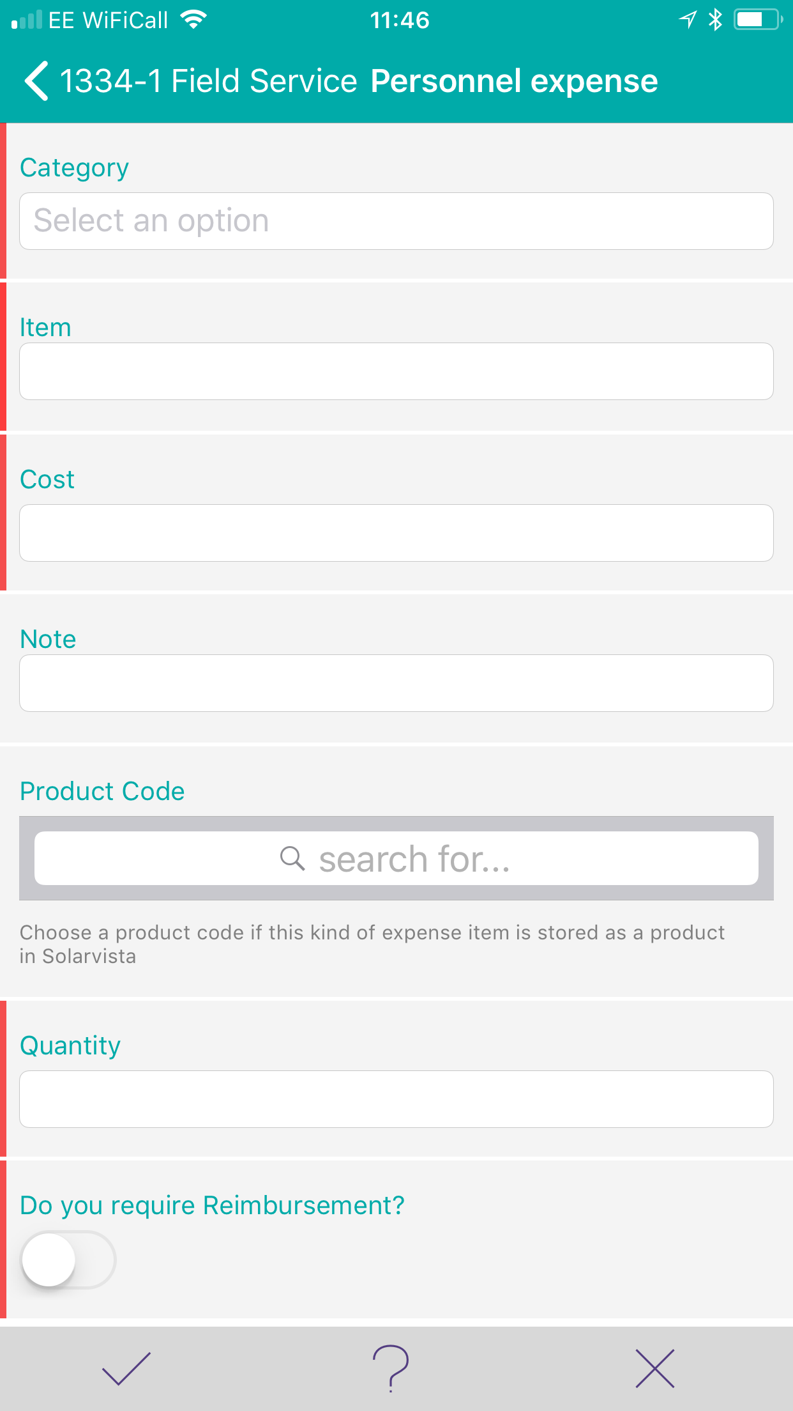The width and height of the screenshot is (793, 1411).
Task: Tap the battery indicator icon
Action: (759, 20)
